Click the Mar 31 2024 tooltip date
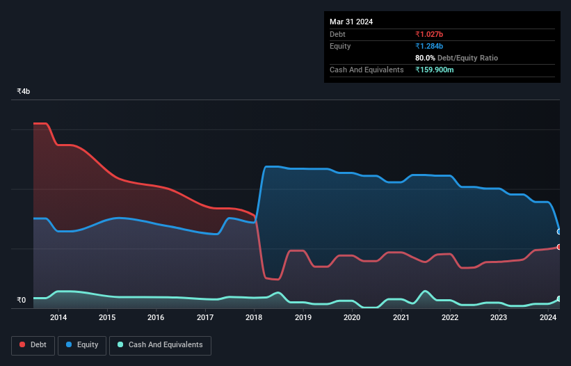Screen dimensions: 571x366 (x=351, y=22)
